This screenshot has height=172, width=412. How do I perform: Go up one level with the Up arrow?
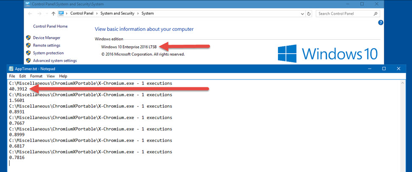53,14
